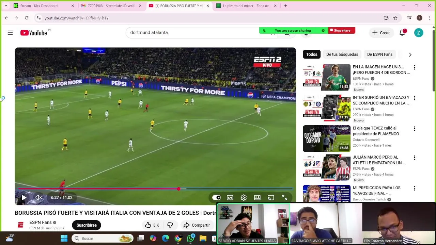Open Chrome profile Z avatar
The height and width of the screenshot is (245, 436).
point(419,18)
